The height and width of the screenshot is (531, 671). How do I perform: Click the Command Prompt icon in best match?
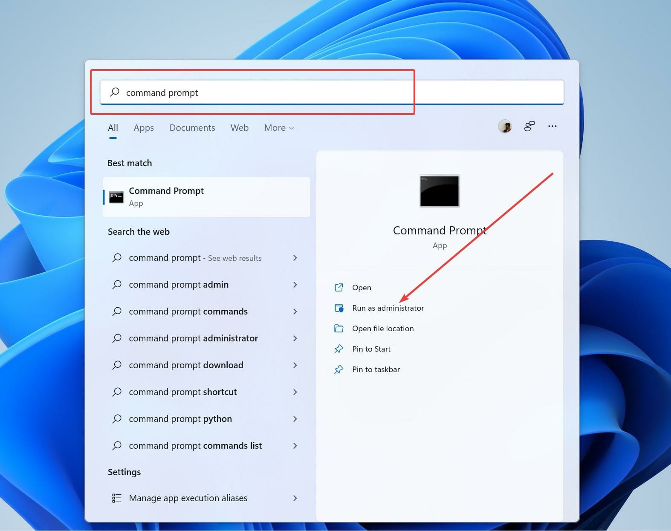(116, 197)
